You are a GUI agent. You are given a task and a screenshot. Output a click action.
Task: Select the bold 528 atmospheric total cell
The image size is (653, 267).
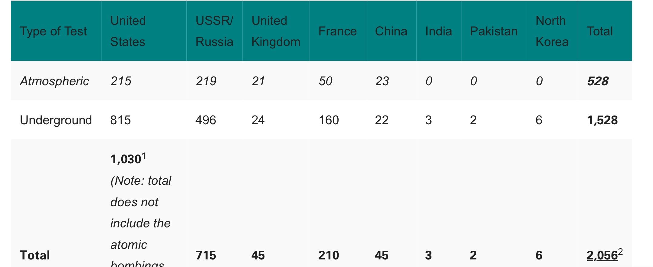(x=598, y=81)
